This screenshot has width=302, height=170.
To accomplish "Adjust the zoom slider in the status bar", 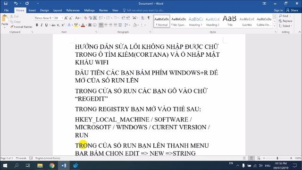I will pos(277,158).
